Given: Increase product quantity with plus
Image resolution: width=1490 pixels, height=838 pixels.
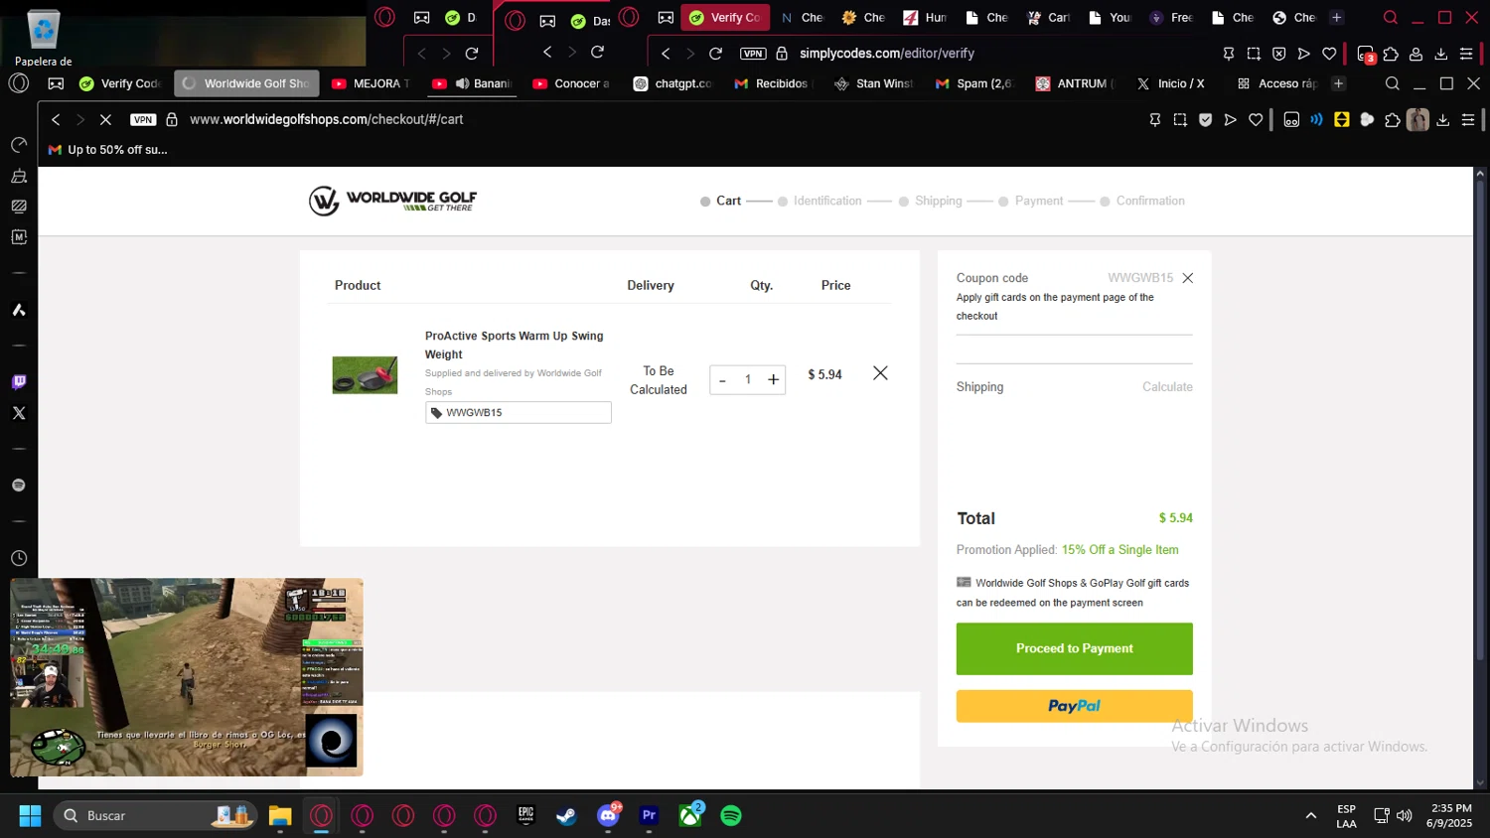Looking at the screenshot, I should click(x=773, y=380).
